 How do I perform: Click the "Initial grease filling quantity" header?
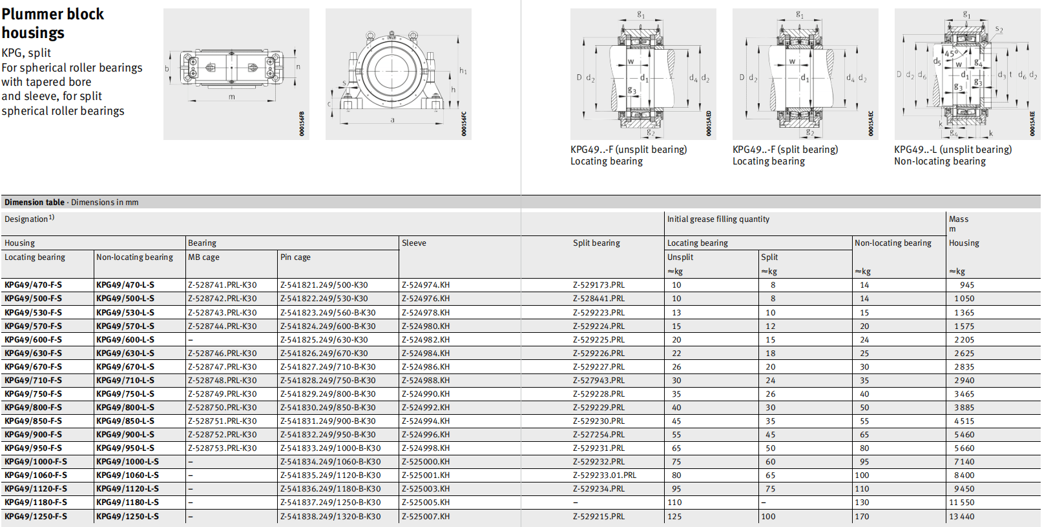pyautogui.click(x=718, y=219)
